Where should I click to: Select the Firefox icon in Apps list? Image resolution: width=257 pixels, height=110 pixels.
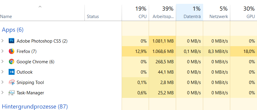coord(12,51)
